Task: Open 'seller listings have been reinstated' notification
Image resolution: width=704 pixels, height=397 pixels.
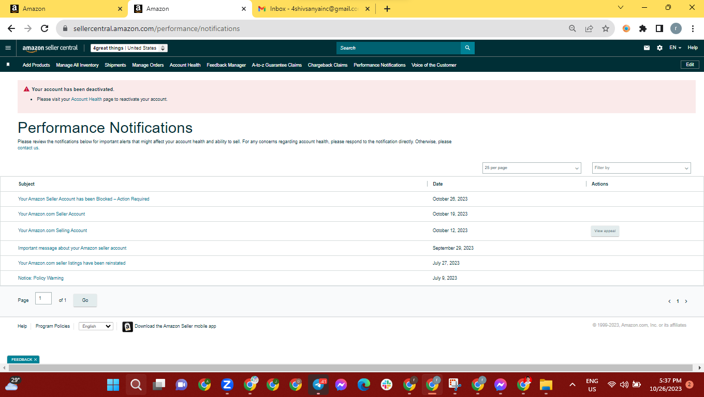Action: [72, 263]
